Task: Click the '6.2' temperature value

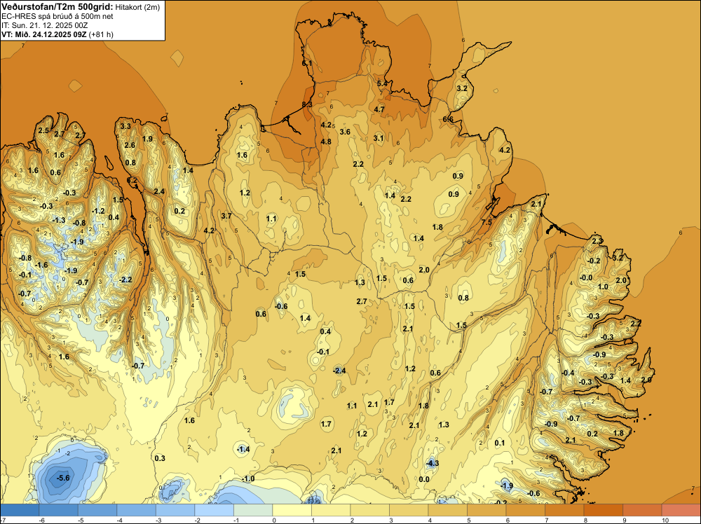Action: click(132, 181)
